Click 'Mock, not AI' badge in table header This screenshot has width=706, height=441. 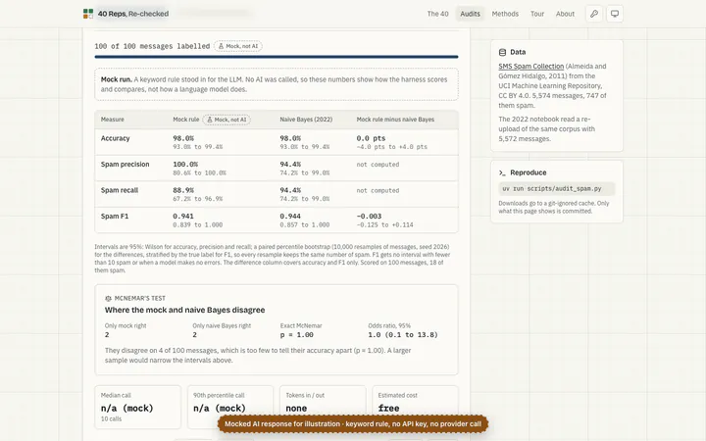[x=227, y=120]
